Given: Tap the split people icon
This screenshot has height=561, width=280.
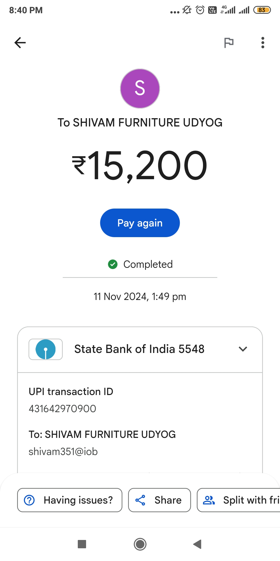Looking at the screenshot, I should pos(209,500).
